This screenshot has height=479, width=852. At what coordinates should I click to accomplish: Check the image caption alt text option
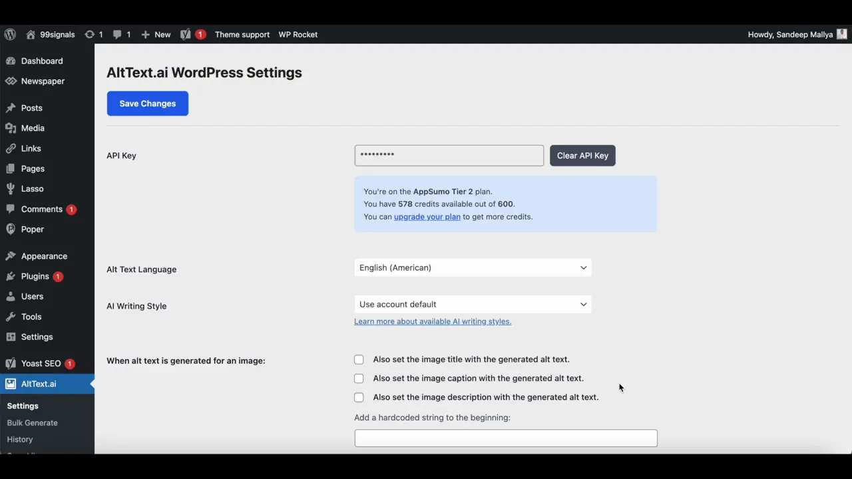[359, 378]
